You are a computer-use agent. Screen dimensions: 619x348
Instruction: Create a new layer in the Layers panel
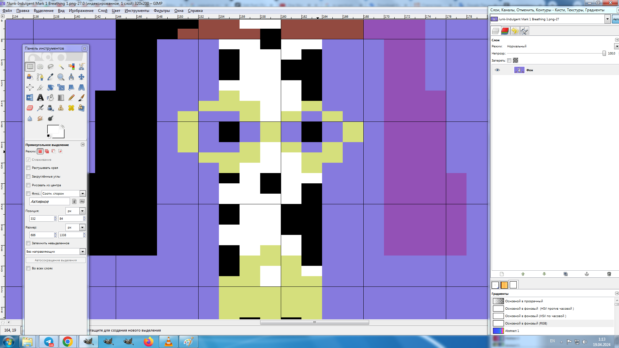click(502, 274)
